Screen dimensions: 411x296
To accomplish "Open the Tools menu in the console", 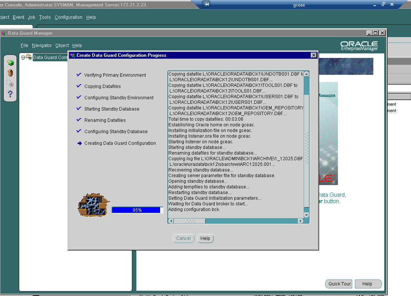I will coord(45,17).
